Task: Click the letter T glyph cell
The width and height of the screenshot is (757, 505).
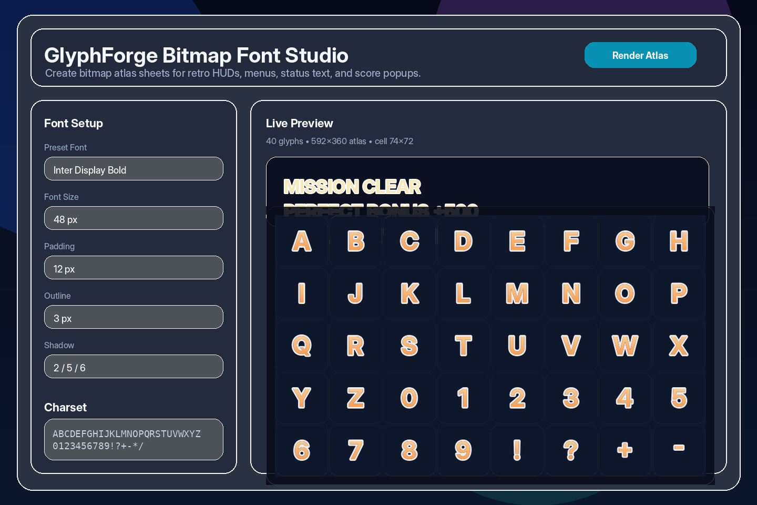Action: point(464,346)
